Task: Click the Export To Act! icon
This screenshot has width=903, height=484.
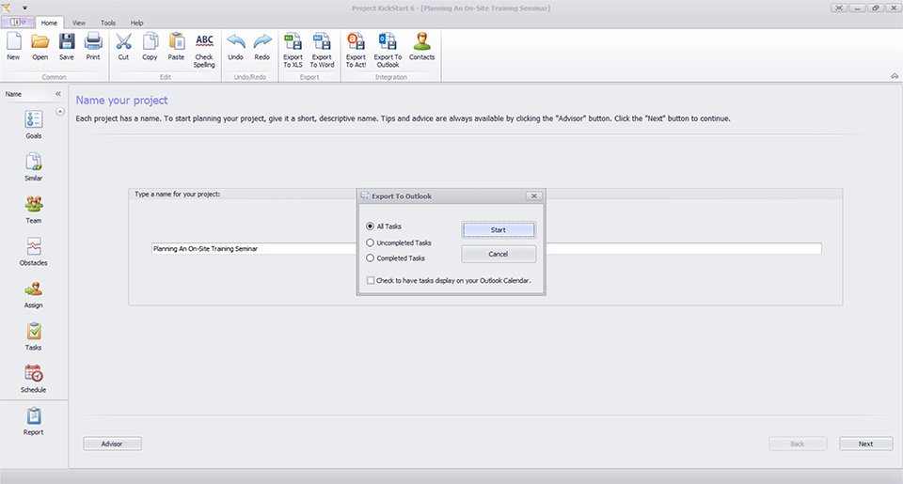Action: [356, 51]
